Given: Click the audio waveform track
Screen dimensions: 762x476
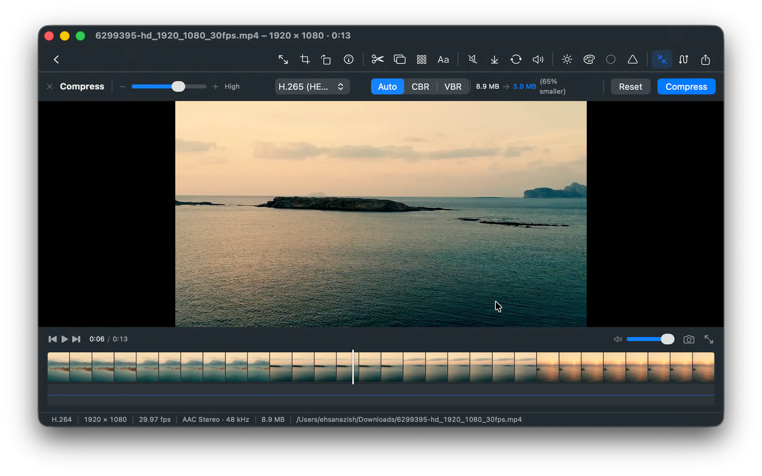Looking at the screenshot, I should [381, 395].
